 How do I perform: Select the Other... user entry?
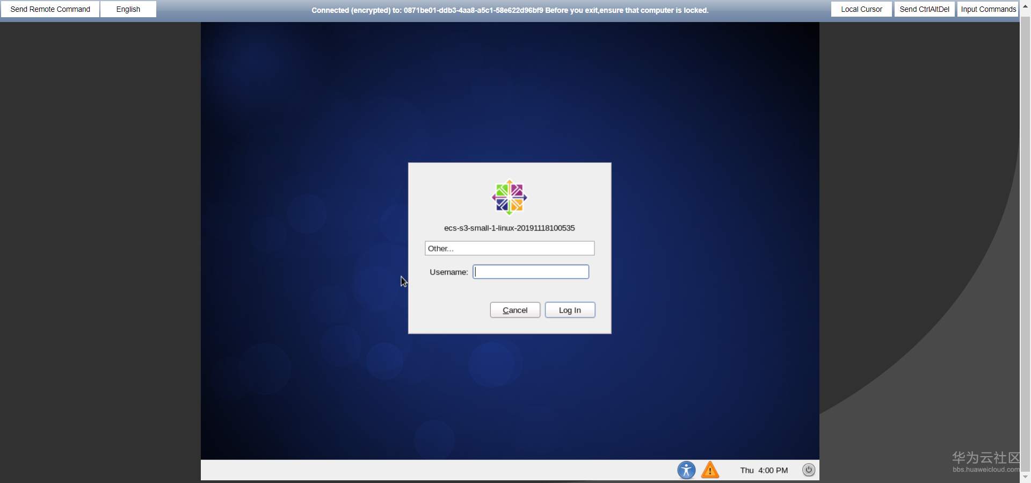510,248
